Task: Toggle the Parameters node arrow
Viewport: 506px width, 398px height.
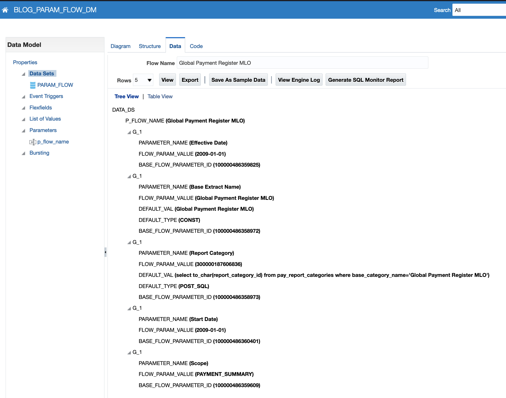Action: pos(23,131)
